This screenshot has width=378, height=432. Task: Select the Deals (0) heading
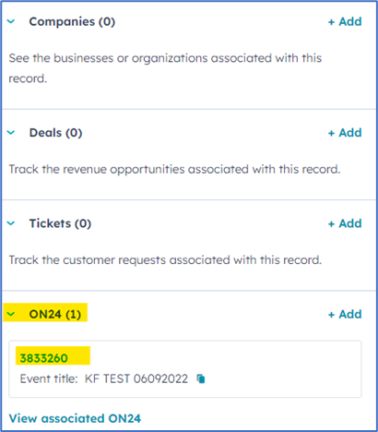pos(55,133)
